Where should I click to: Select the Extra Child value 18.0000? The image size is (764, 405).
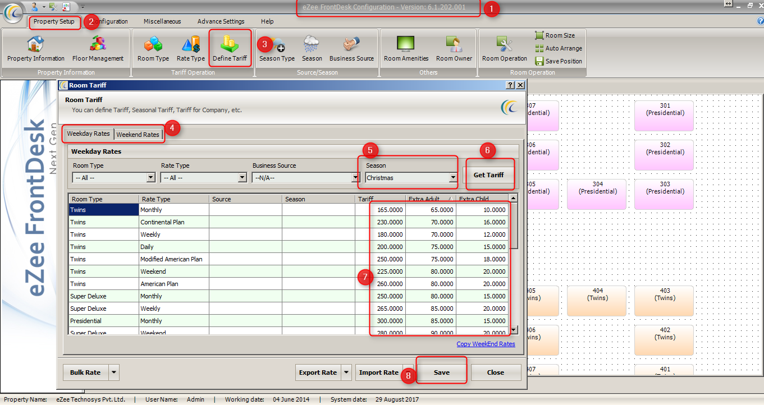click(482, 259)
